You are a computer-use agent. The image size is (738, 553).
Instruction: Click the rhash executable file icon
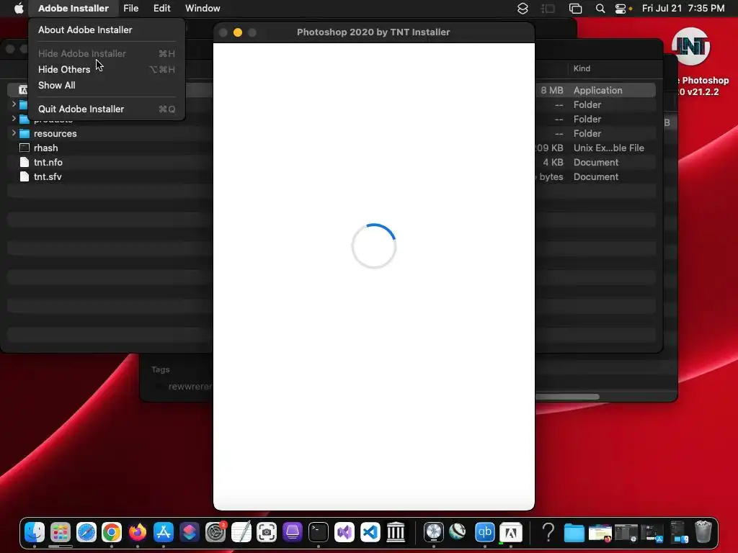25,148
